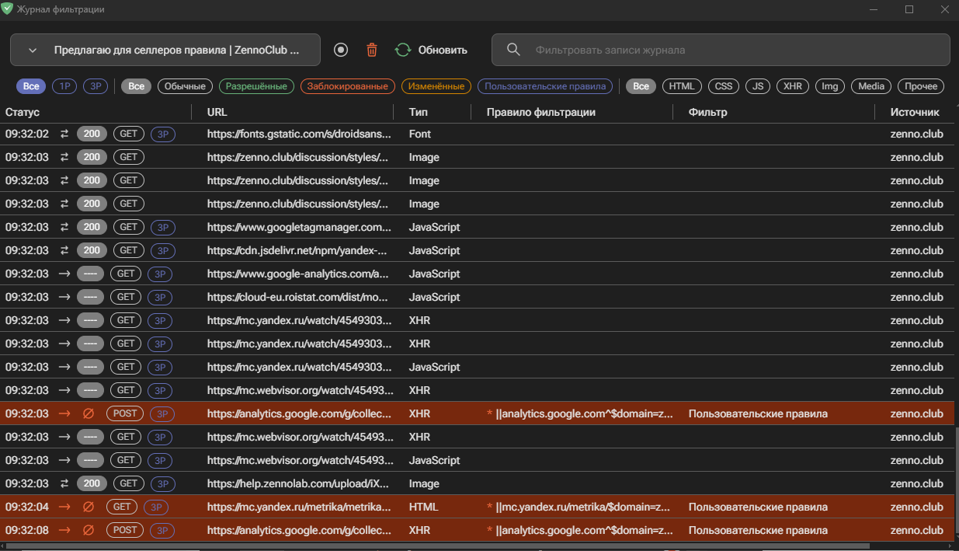
Task: Open the ZennoClub tab selector dropdown
Action: pos(165,50)
